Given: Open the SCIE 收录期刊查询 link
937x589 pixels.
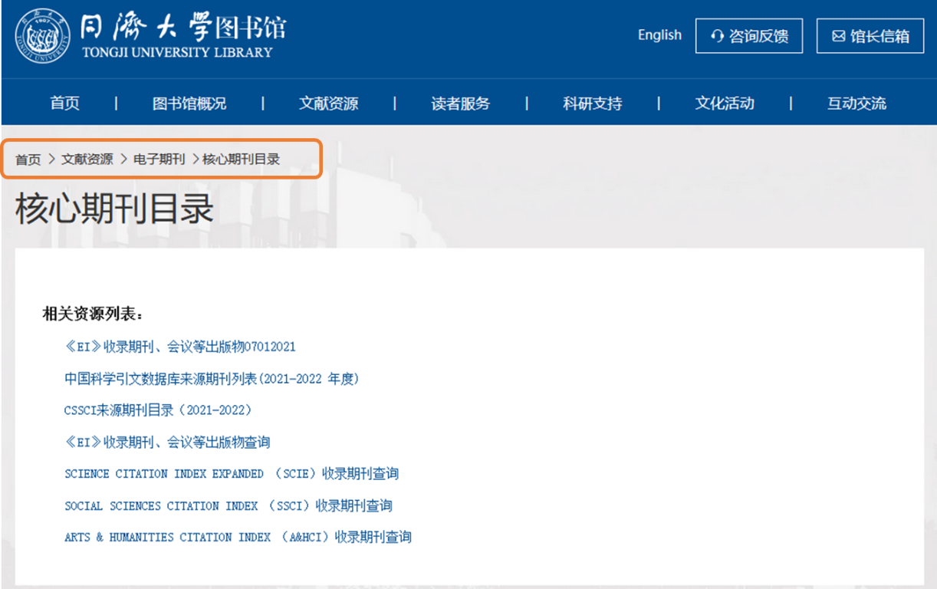Looking at the screenshot, I should pyautogui.click(x=232, y=474).
